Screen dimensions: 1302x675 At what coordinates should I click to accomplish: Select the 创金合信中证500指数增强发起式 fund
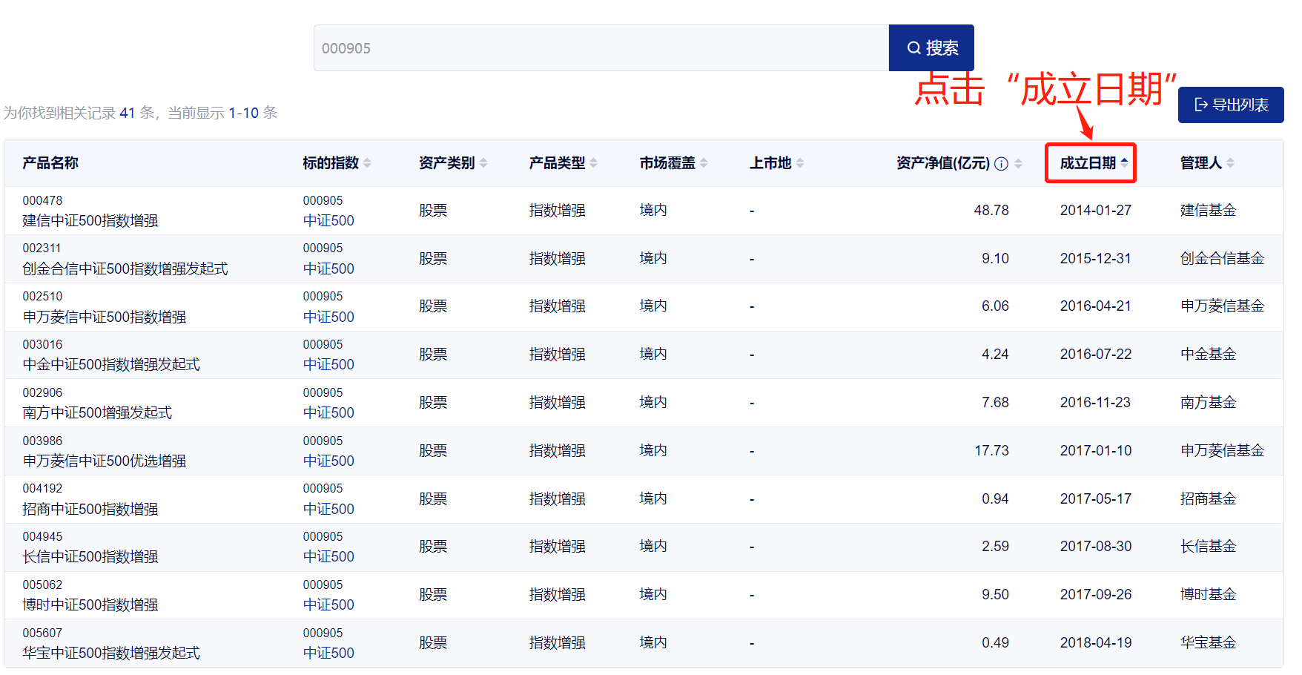125,269
